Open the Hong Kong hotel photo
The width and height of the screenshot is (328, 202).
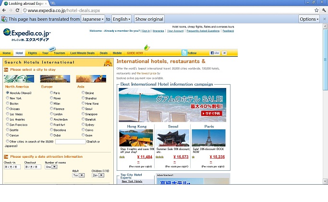point(136,138)
